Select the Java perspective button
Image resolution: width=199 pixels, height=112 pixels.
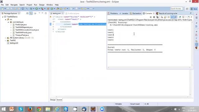194,9
